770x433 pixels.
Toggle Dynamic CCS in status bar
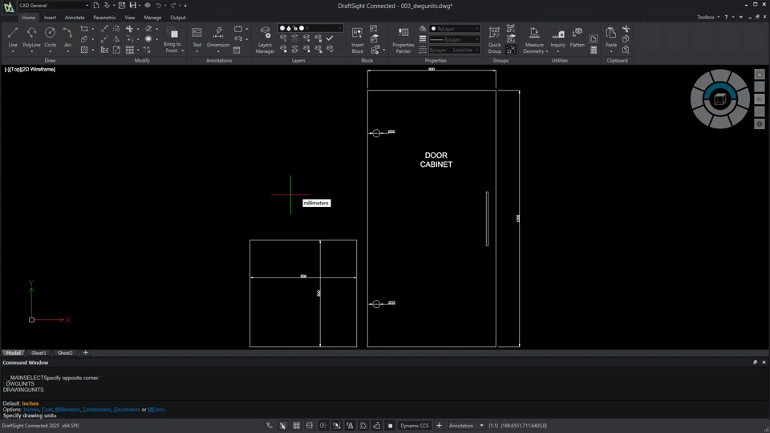[x=415, y=426]
